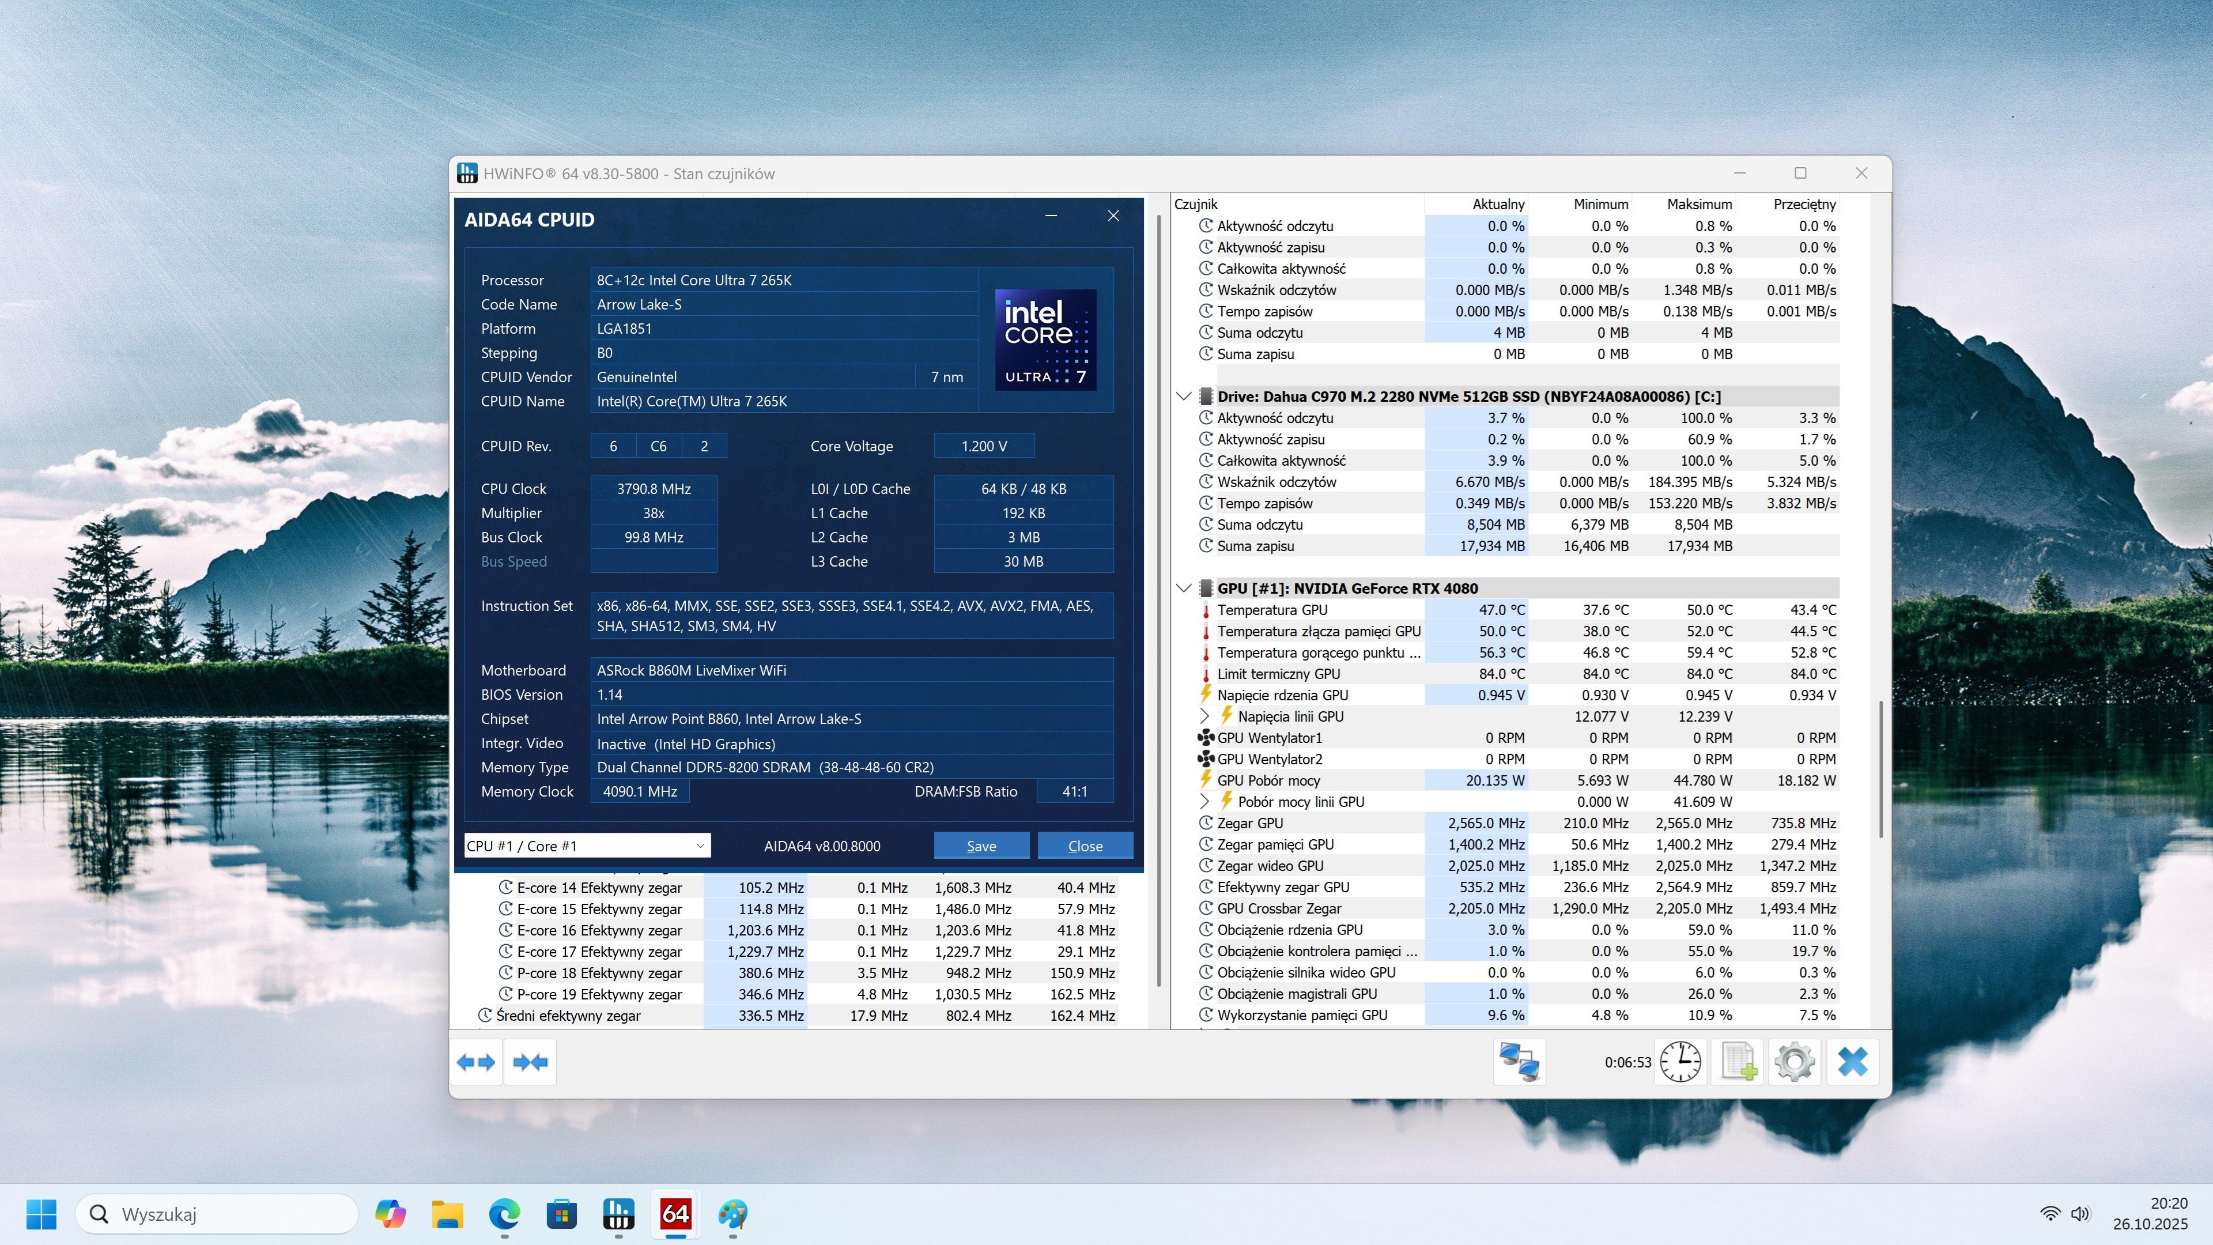Click the Close button in AIDA64 CPUID
The height and width of the screenshot is (1245, 2213).
coord(1084,846)
